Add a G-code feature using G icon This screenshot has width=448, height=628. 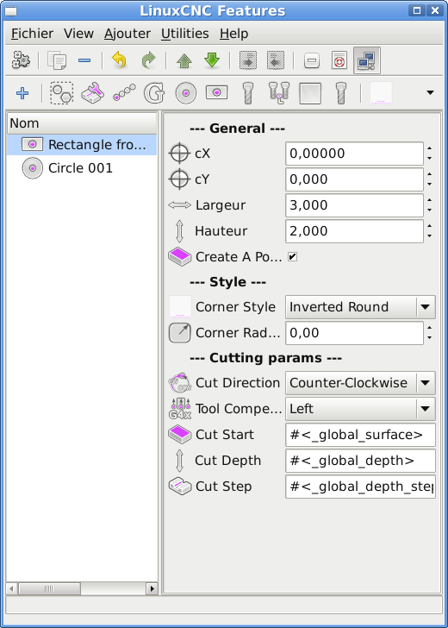pos(154,93)
